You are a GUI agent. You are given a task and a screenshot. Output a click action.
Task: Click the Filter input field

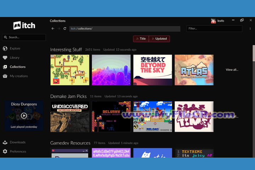(x=214, y=29)
